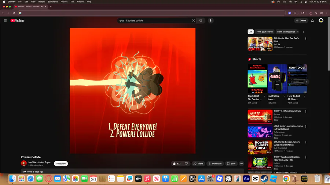Open Noob's lore short thumbnail
The height and width of the screenshot is (185, 330).
click(277, 79)
